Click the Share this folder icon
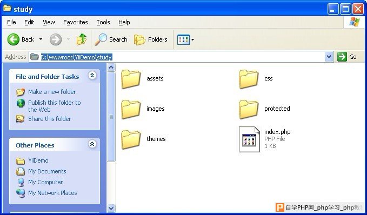367x215 pixels. 21,119
